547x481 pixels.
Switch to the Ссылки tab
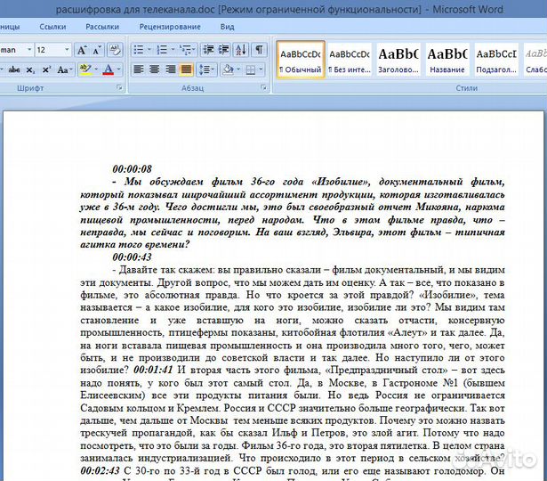pos(52,27)
